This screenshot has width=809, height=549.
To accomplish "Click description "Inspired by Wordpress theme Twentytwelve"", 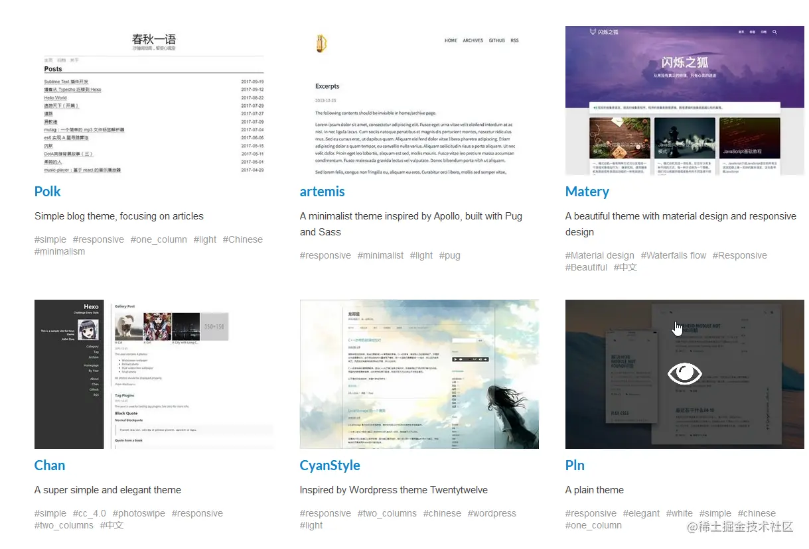I will 394,490.
